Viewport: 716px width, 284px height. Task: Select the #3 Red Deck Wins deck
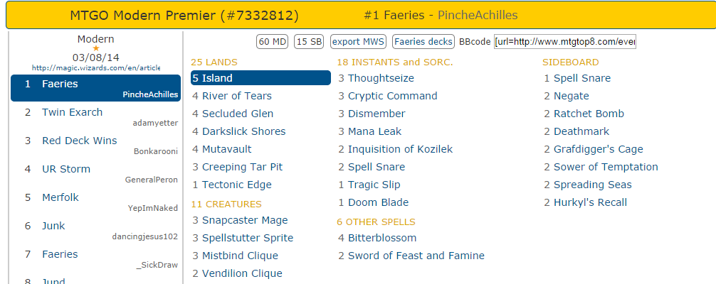tap(79, 141)
